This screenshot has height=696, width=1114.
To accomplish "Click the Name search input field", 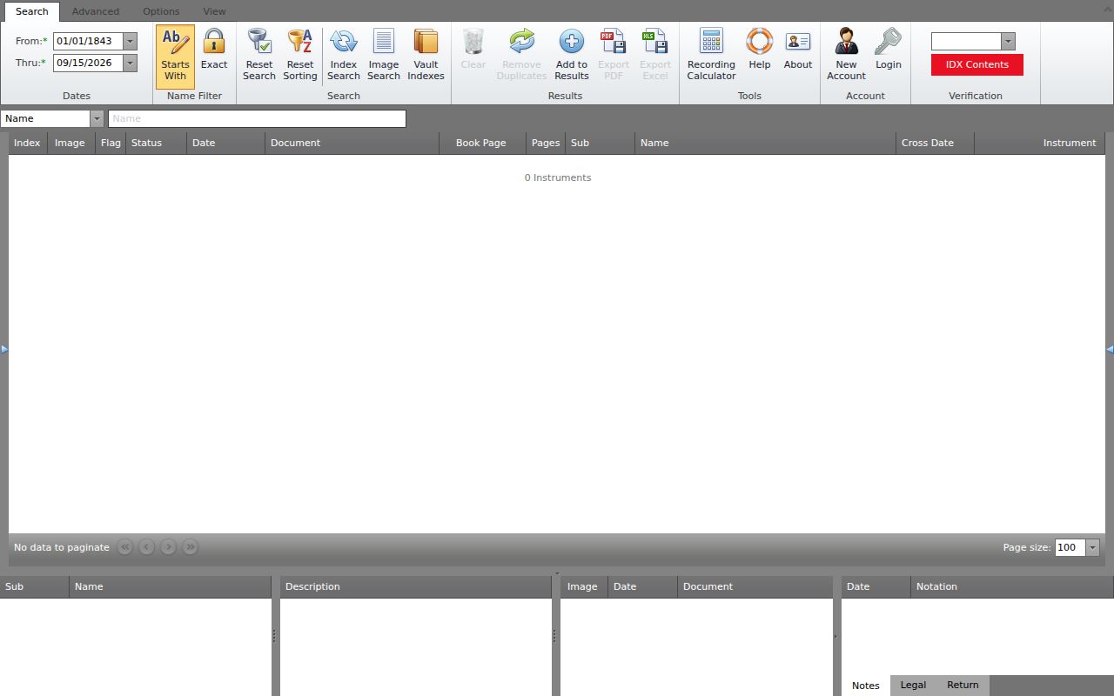I will [257, 118].
